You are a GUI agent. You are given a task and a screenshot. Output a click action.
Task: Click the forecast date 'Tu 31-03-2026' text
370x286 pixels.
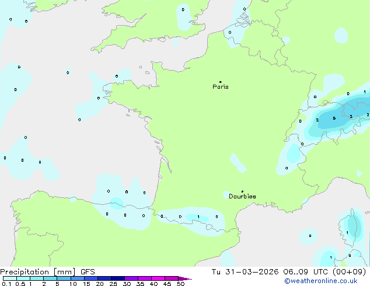[x=245, y=272]
